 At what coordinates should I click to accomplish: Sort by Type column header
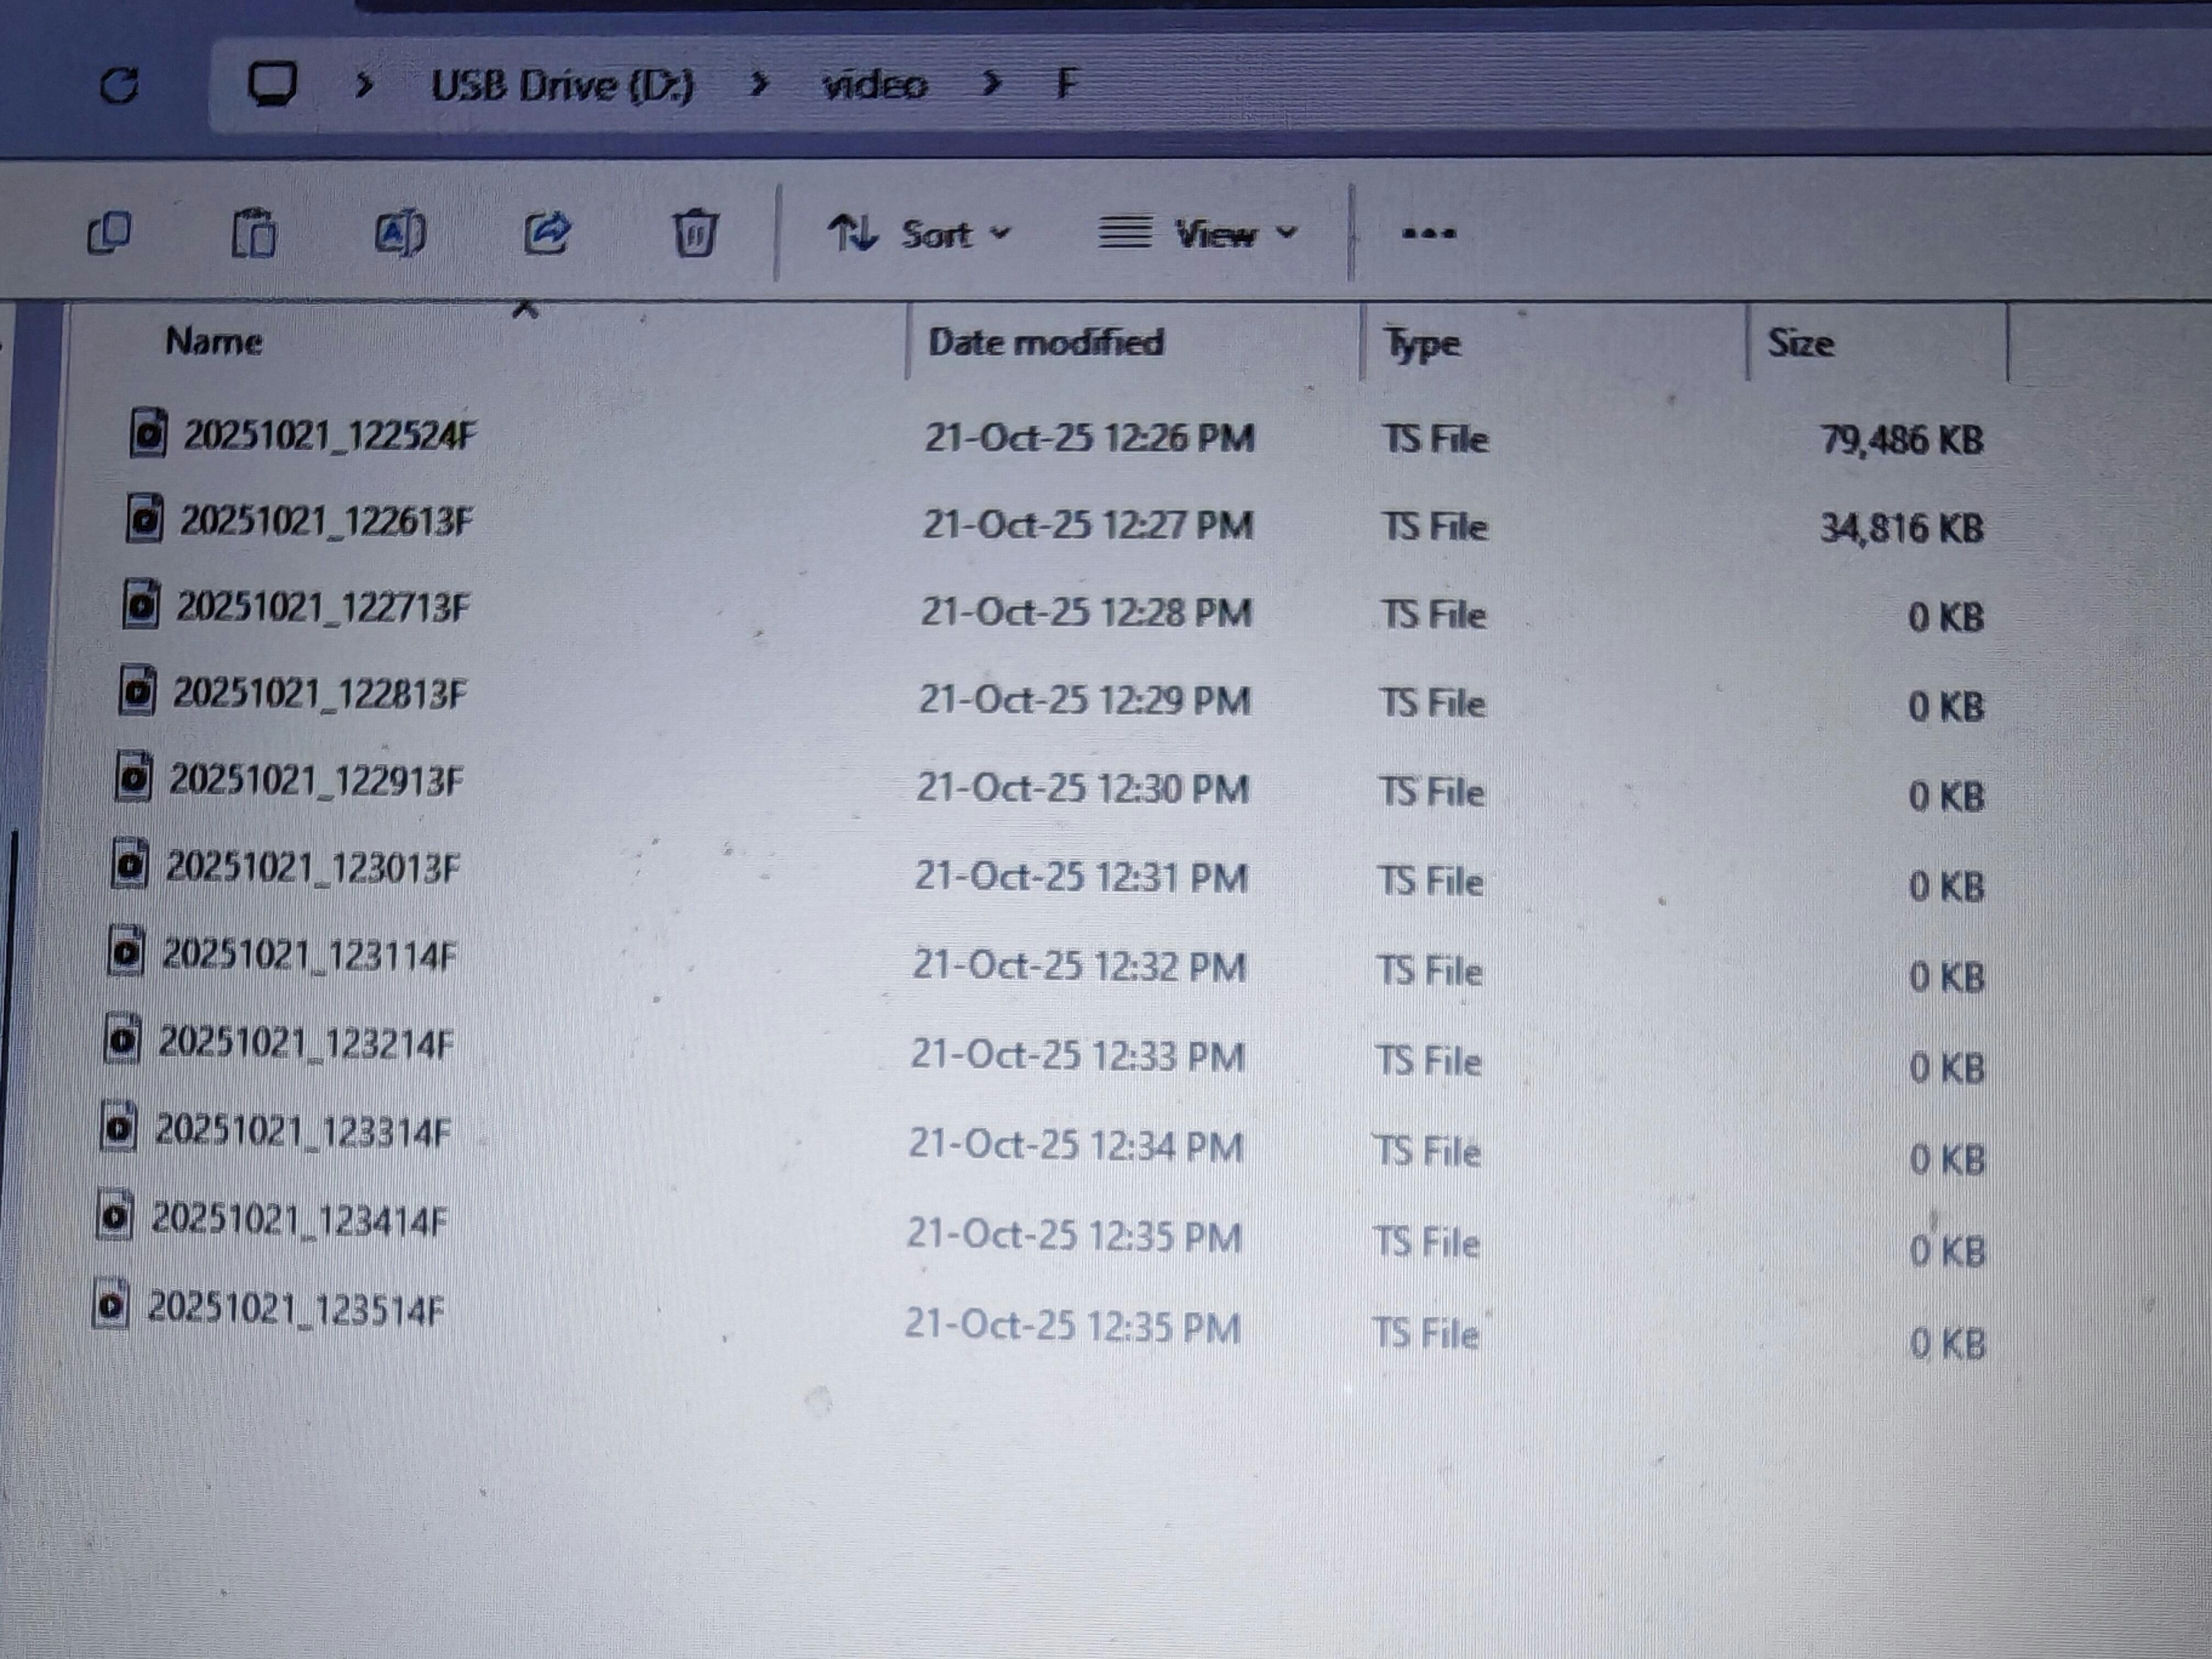click(x=1422, y=343)
